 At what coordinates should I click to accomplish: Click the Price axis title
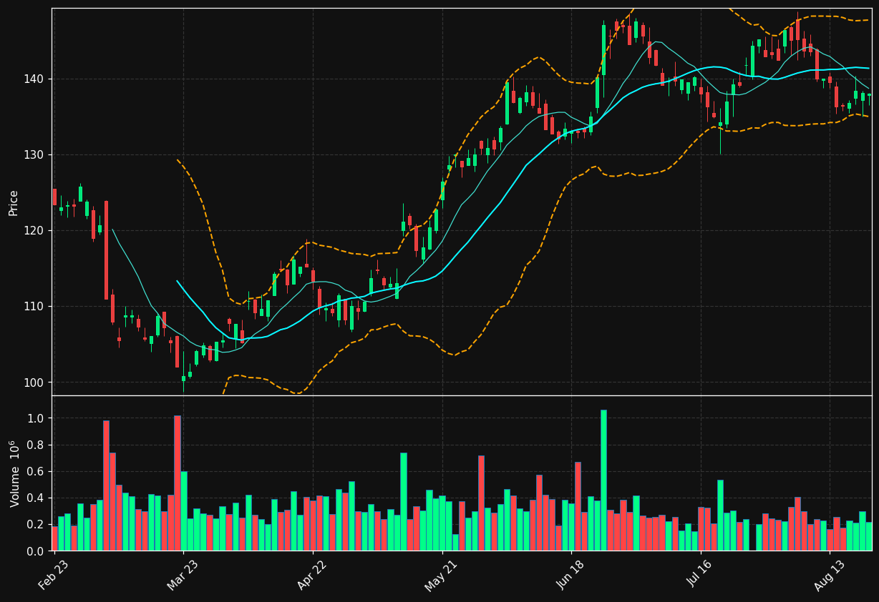(14, 202)
